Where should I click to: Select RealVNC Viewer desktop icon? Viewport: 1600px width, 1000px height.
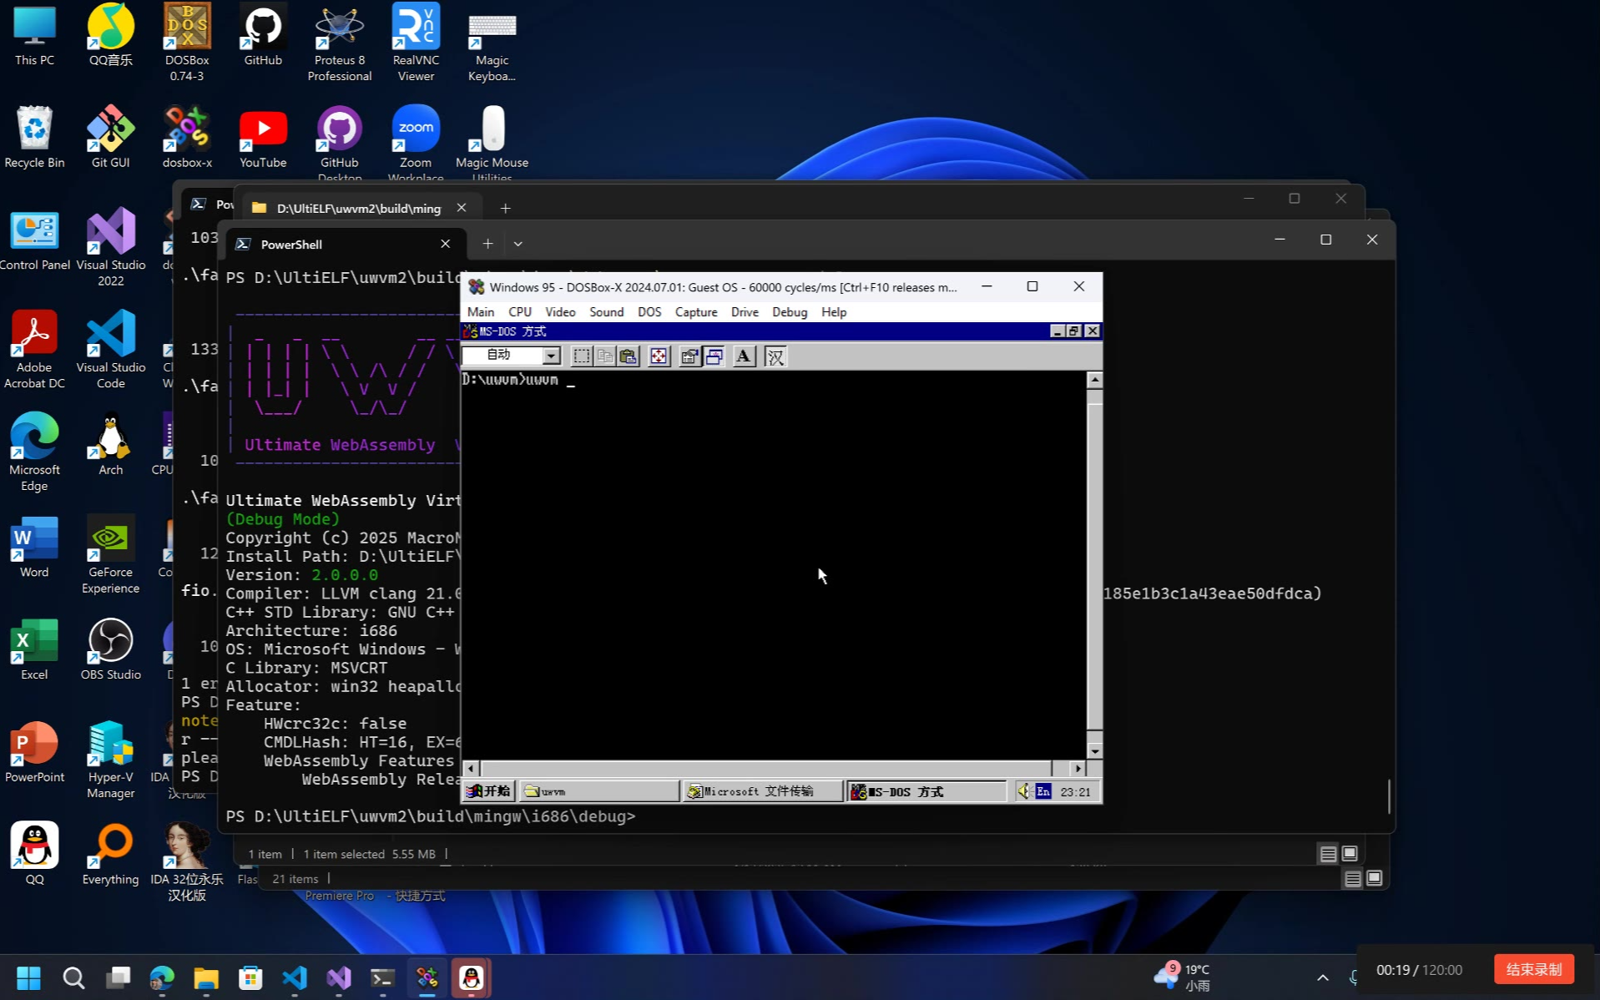tap(416, 43)
